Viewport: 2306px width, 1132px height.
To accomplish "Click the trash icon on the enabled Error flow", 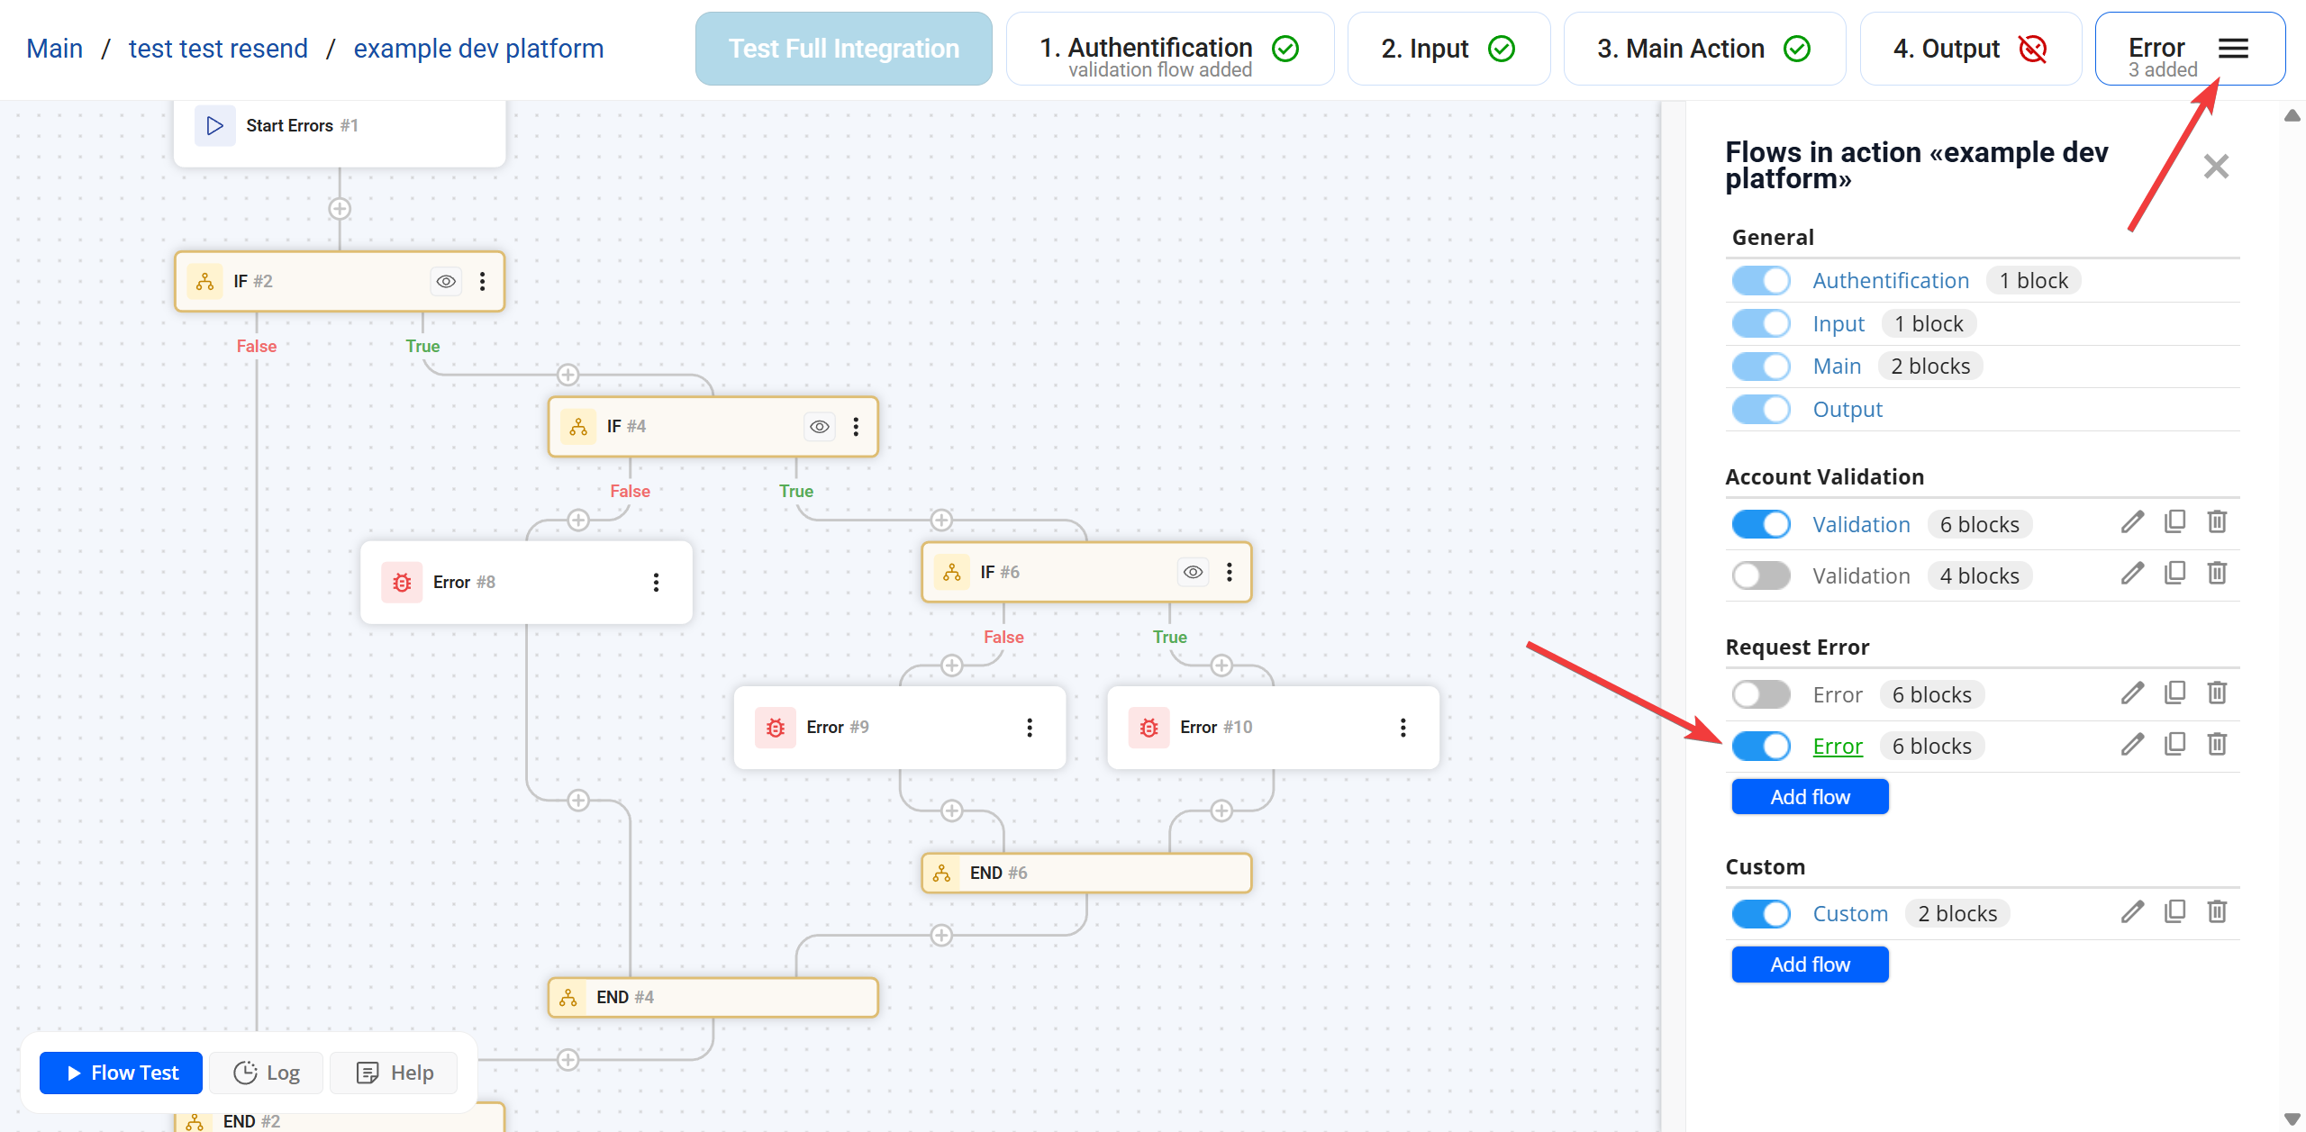I will (x=2218, y=744).
